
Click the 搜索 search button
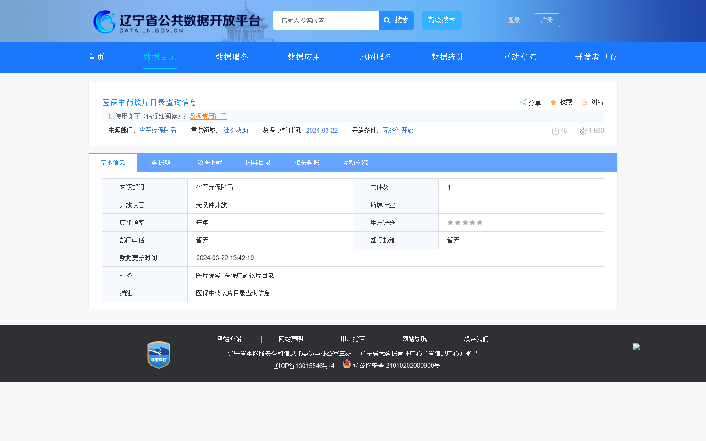coord(396,20)
